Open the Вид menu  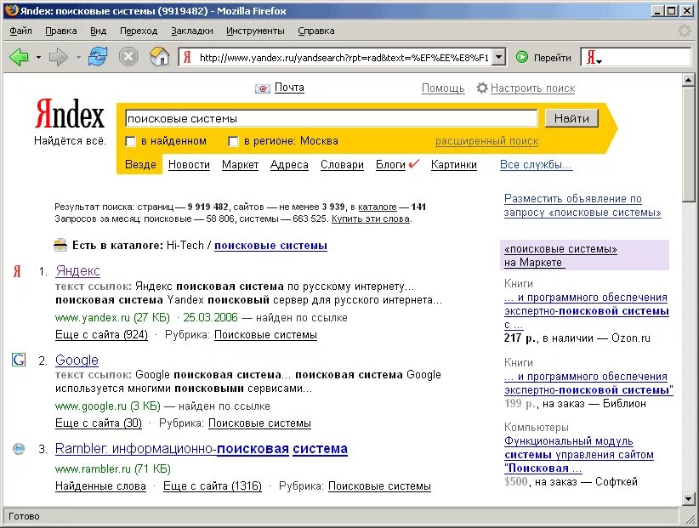[98, 31]
